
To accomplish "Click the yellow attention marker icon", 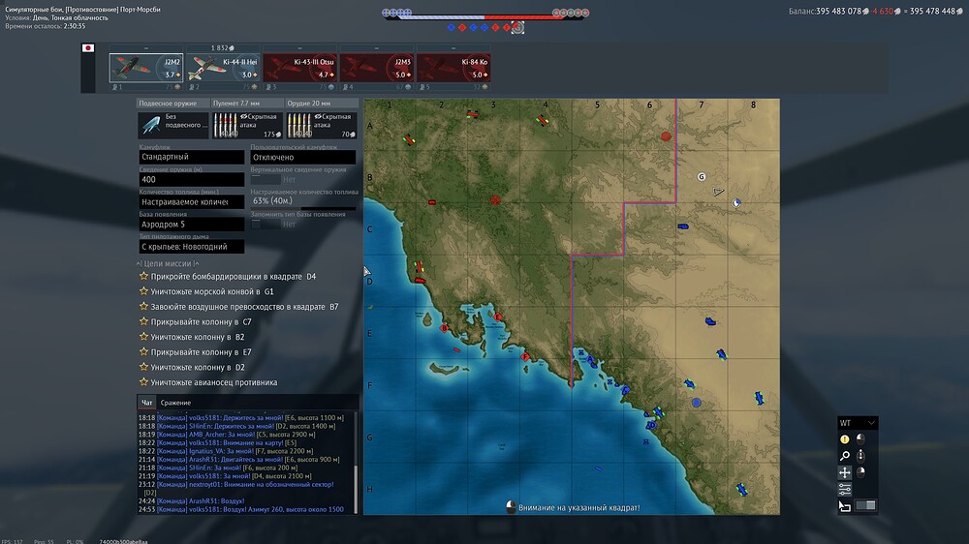I will click(x=845, y=439).
